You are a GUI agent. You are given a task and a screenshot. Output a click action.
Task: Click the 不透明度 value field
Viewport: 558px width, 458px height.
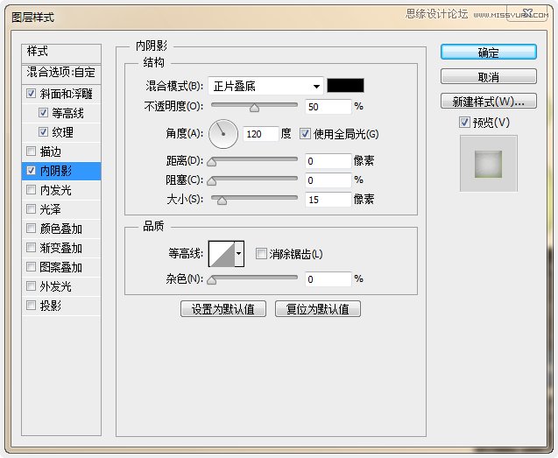(328, 107)
